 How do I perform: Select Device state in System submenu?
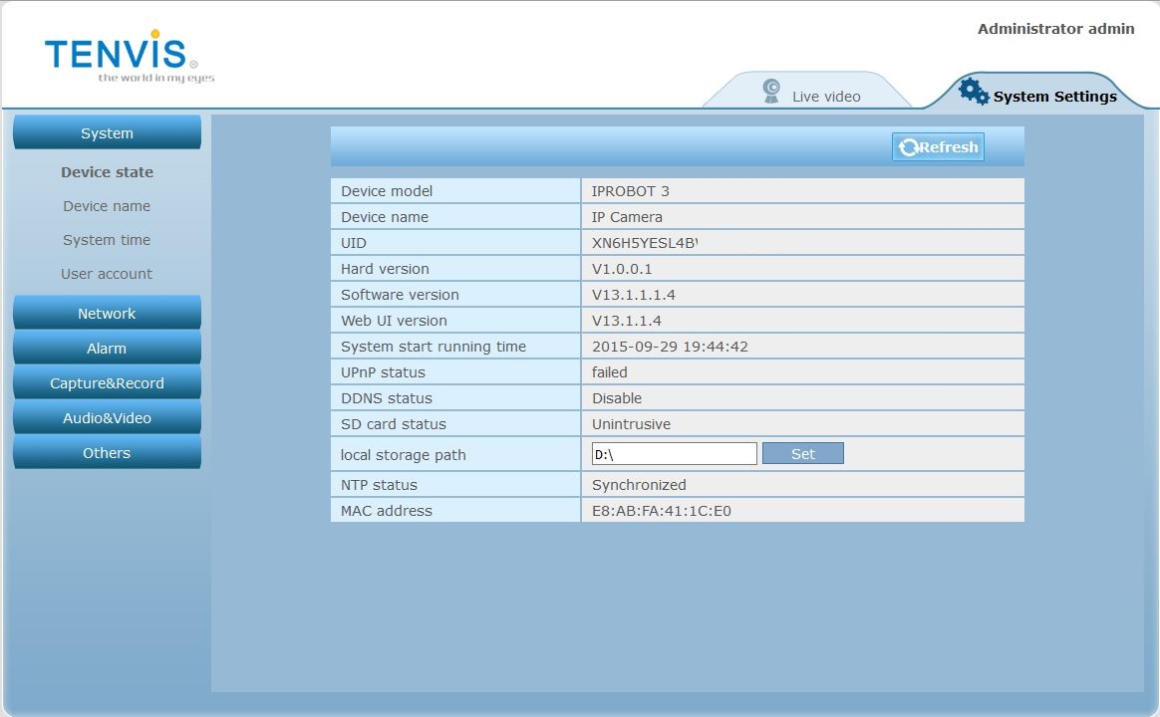107,172
